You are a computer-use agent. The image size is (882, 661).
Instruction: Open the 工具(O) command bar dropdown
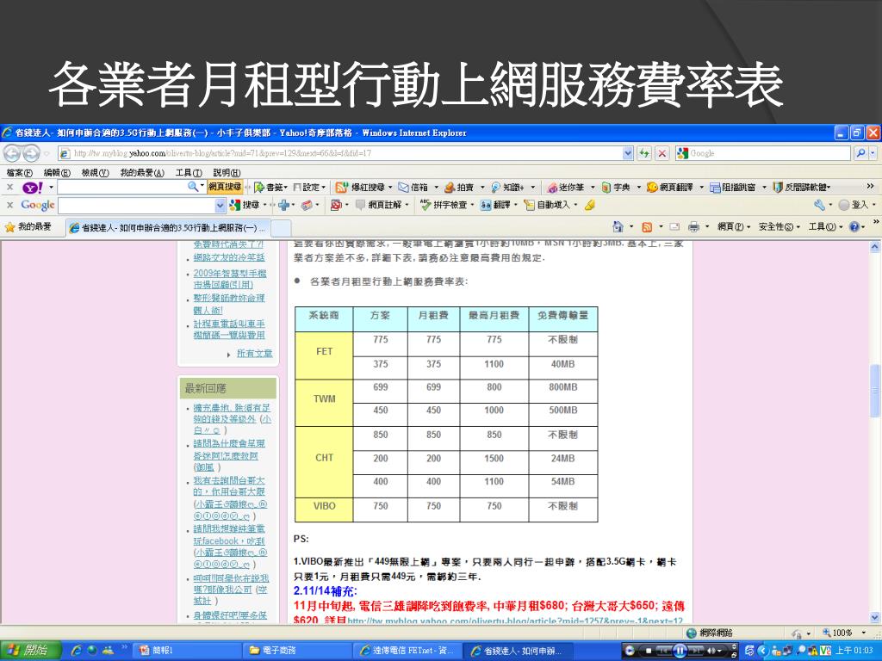(826, 226)
